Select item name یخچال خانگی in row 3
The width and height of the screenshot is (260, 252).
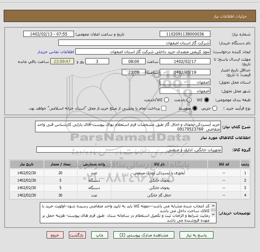(159, 188)
